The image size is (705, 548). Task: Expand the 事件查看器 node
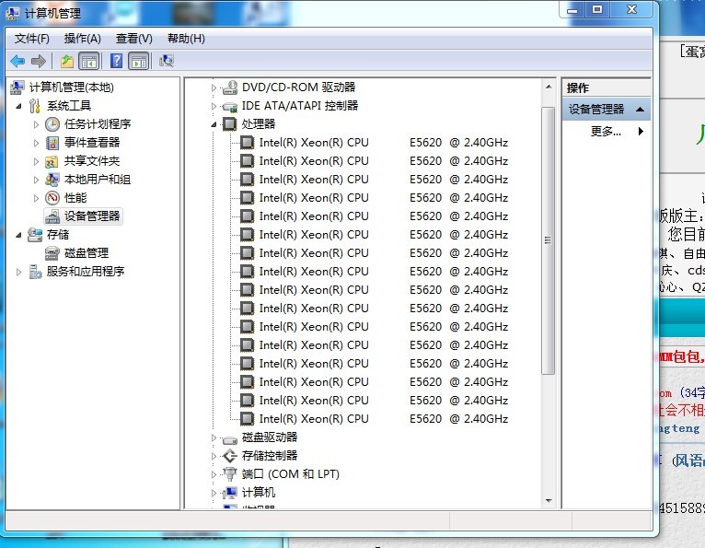(36, 143)
